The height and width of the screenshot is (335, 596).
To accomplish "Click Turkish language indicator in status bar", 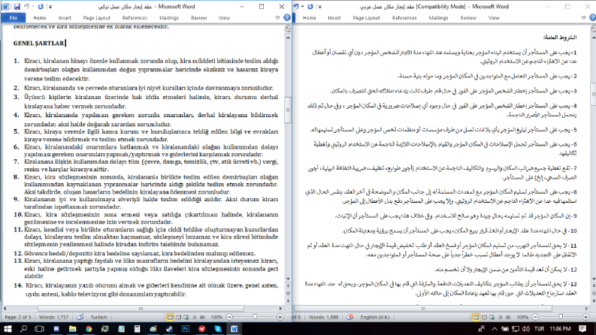I will 98,317.
